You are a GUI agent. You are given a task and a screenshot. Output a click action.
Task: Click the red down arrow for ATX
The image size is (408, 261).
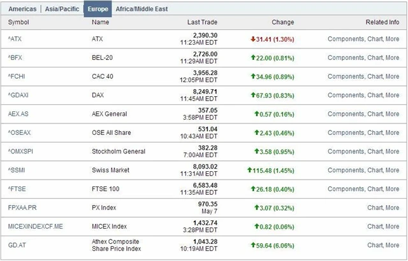(254, 39)
